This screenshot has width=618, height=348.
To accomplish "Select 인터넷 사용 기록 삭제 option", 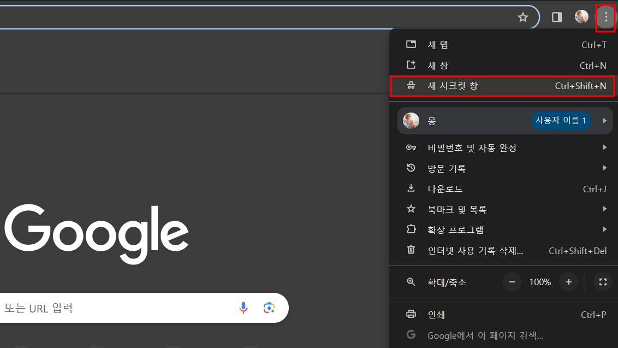I will (x=504, y=251).
